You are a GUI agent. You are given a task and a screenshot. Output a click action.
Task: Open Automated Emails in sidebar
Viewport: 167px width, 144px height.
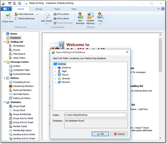pos(22,74)
